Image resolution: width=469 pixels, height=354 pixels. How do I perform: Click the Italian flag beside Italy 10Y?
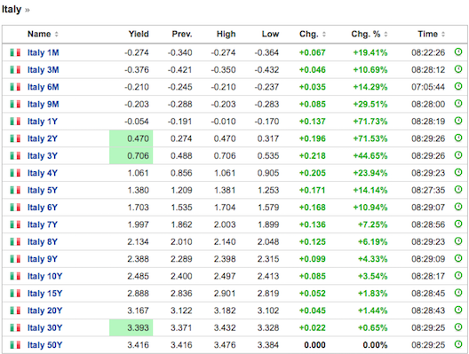tap(15, 276)
